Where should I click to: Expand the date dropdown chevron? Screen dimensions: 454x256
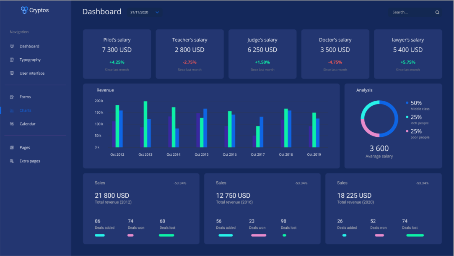click(157, 13)
